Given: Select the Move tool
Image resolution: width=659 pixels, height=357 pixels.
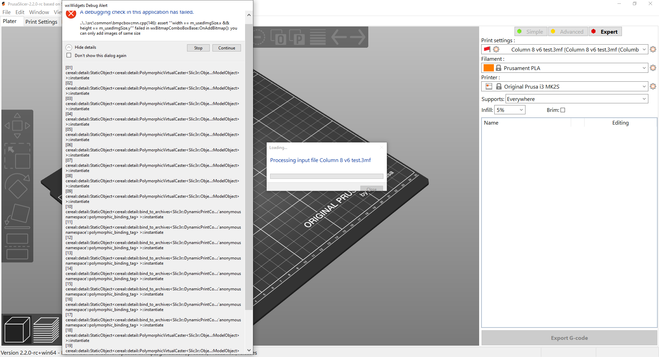Looking at the screenshot, I should pyautogui.click(x=17, y=125).
